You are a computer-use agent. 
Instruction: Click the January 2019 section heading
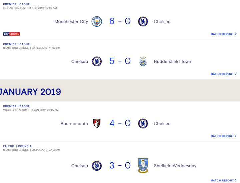tap(30, 92)
